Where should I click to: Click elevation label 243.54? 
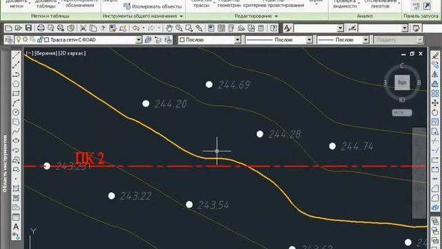coord(213,205)
